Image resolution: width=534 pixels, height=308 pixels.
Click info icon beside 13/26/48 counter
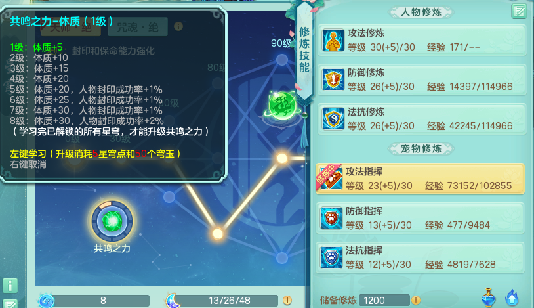(x=287, y=300)
